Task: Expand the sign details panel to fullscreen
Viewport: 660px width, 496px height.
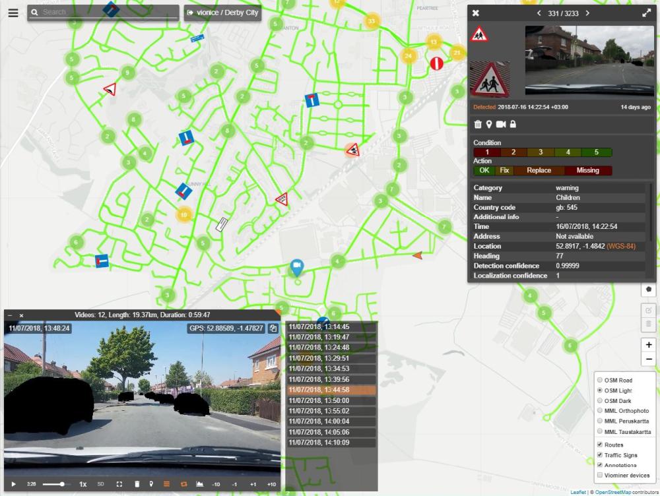Action: 646,13
